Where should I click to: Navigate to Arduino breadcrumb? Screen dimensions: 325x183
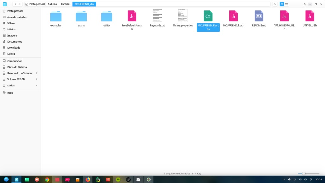[52, 4]
